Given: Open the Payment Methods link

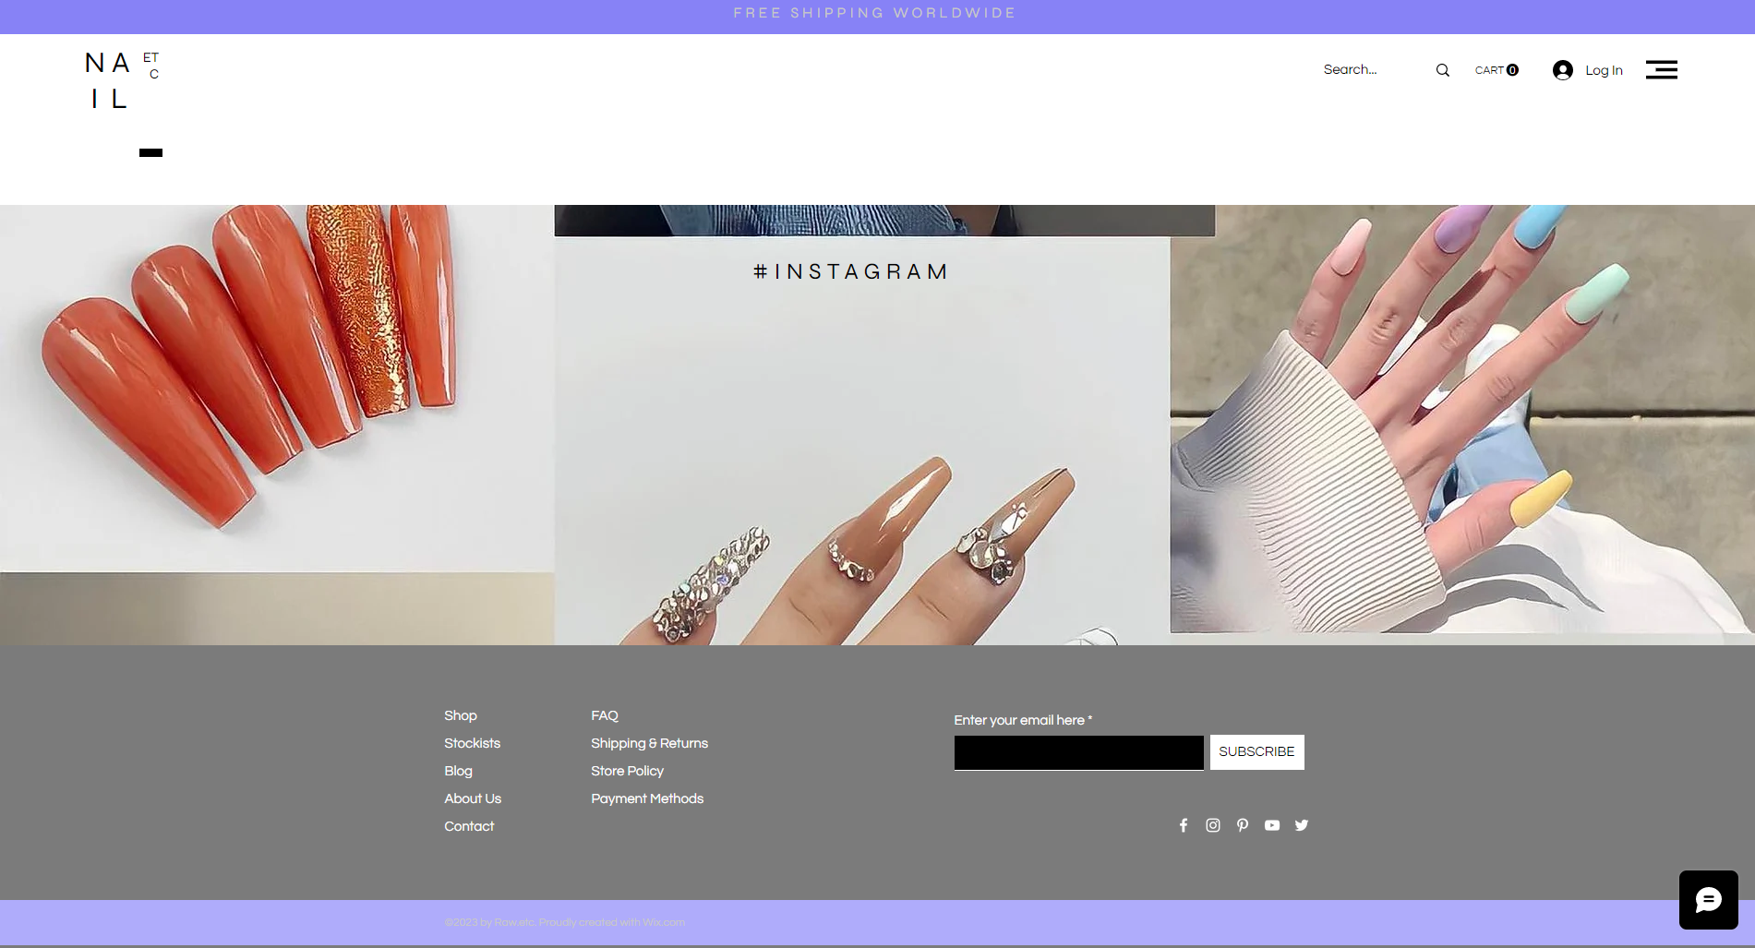Looking at the screenshot, I should pos(647,798).
